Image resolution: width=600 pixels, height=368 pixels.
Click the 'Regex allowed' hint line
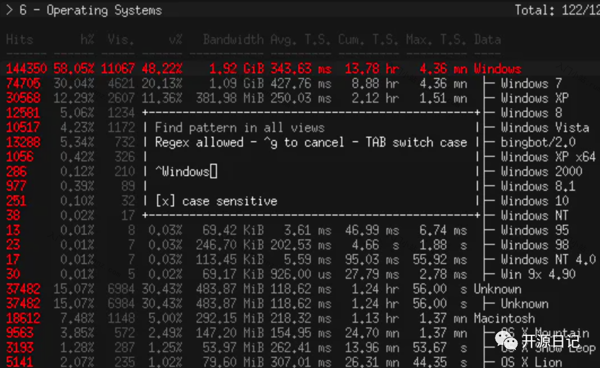tap(311, 142)
